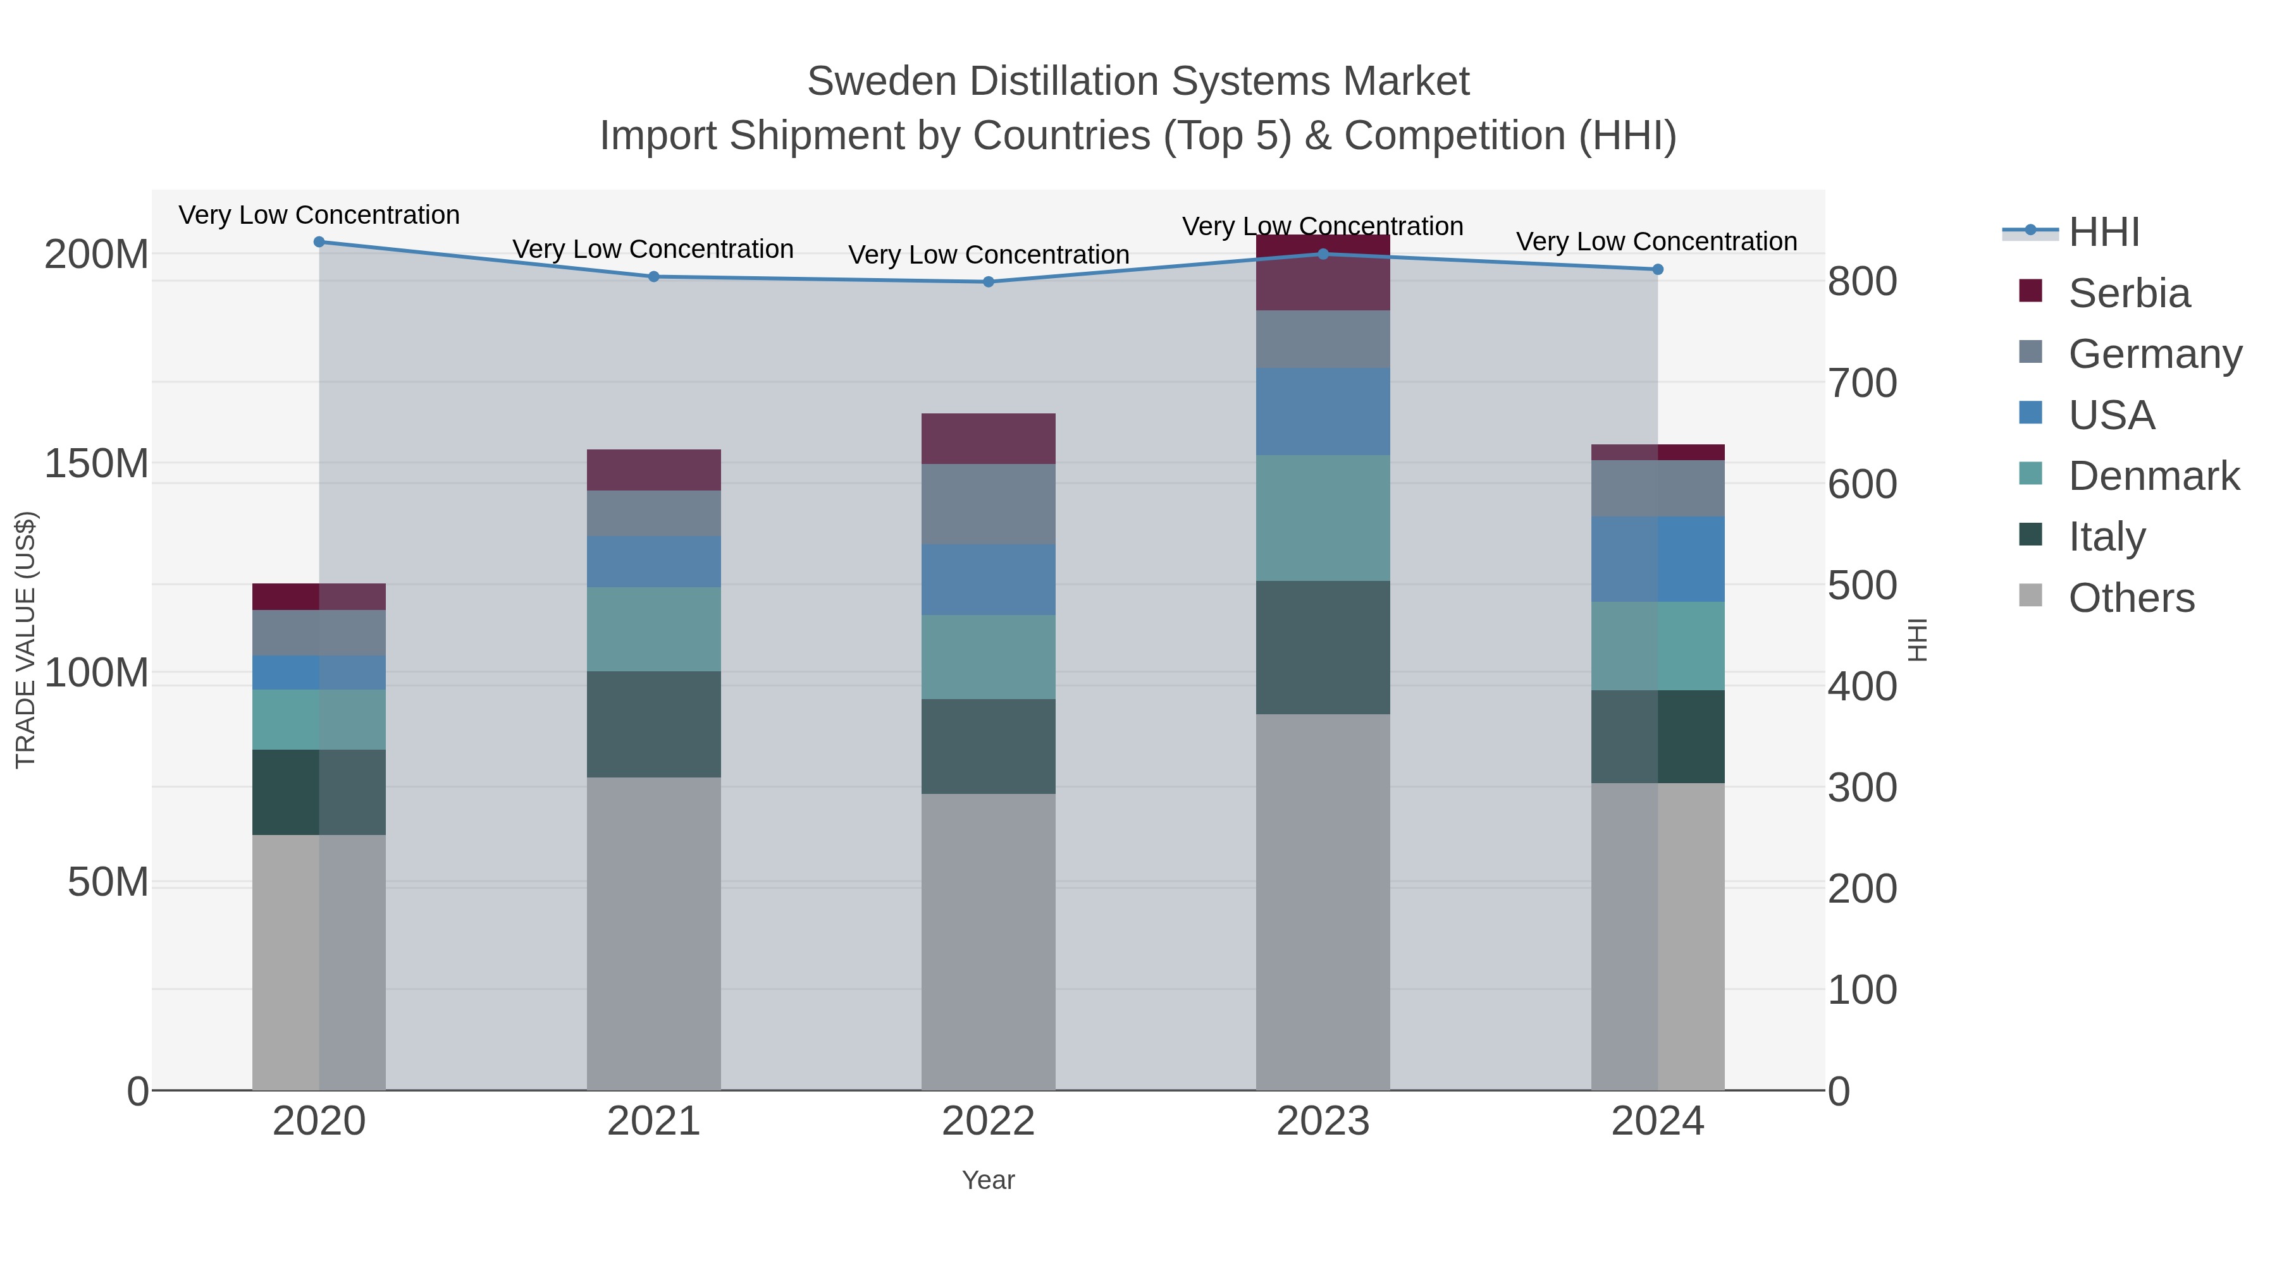Click the 50M left axis tick label
Image resolution: width=2277 pixels, height=1280 pixels.
coord(108,882)
